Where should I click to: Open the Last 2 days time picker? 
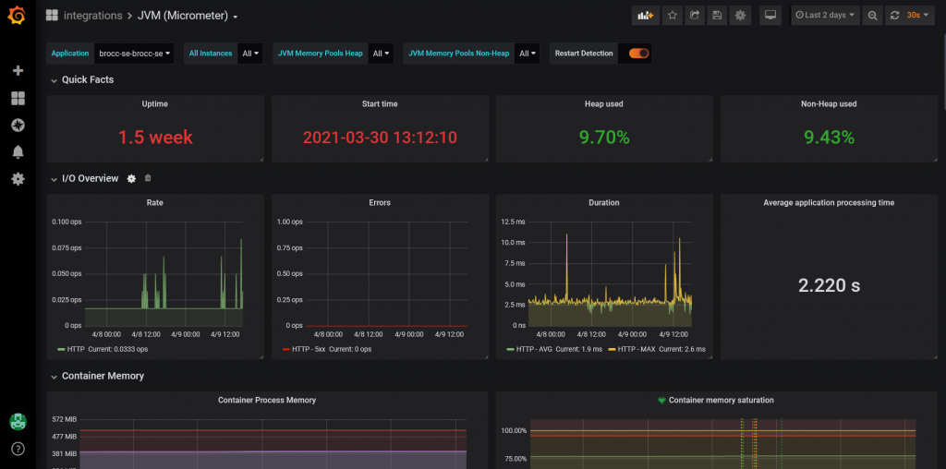825,16
